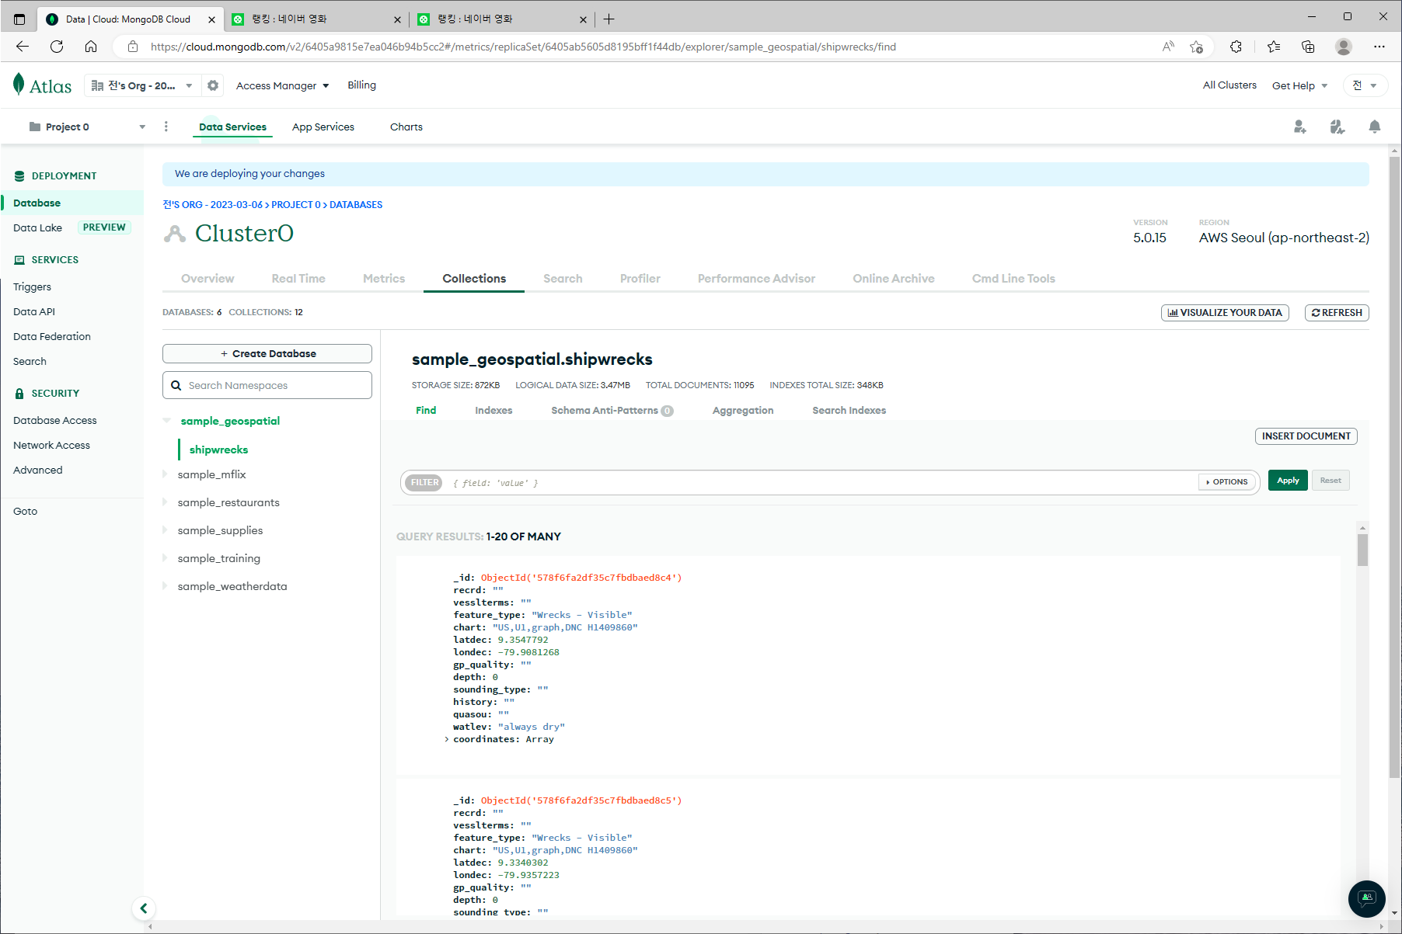Screen dimensions: 1402x934
Task: Open Project 0 selector dropdown
Action: coord(87,127)
